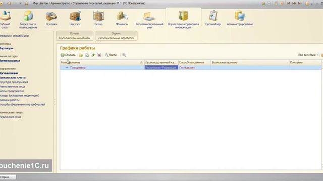Image resolution: width=323 pixels, height=181 pixels.
Task: Open Организации in navigation panel
Action: [9, 73]
